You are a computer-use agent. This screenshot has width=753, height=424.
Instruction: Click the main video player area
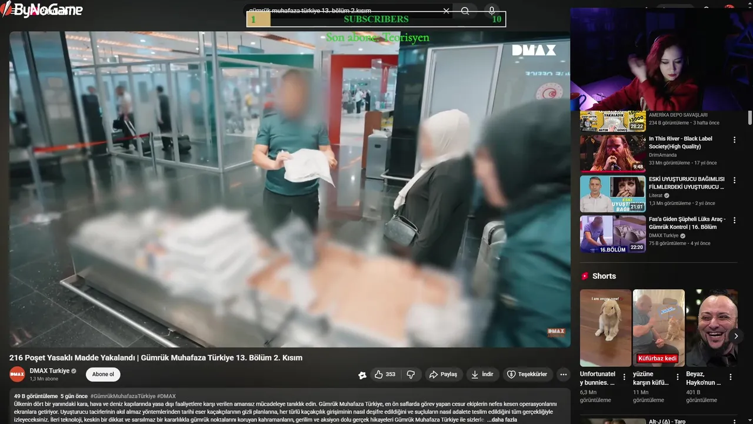(289, 189)
